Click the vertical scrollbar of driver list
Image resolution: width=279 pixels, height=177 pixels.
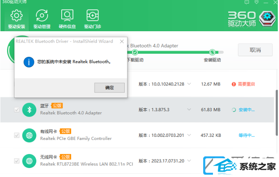[277, 113]
